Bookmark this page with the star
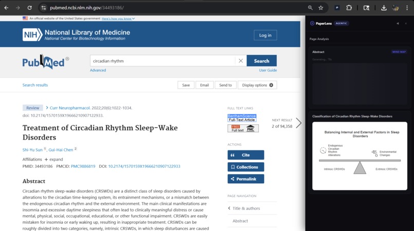Image resolution: width=414 pixels, height=231 pixels. (x=321, y=8)
